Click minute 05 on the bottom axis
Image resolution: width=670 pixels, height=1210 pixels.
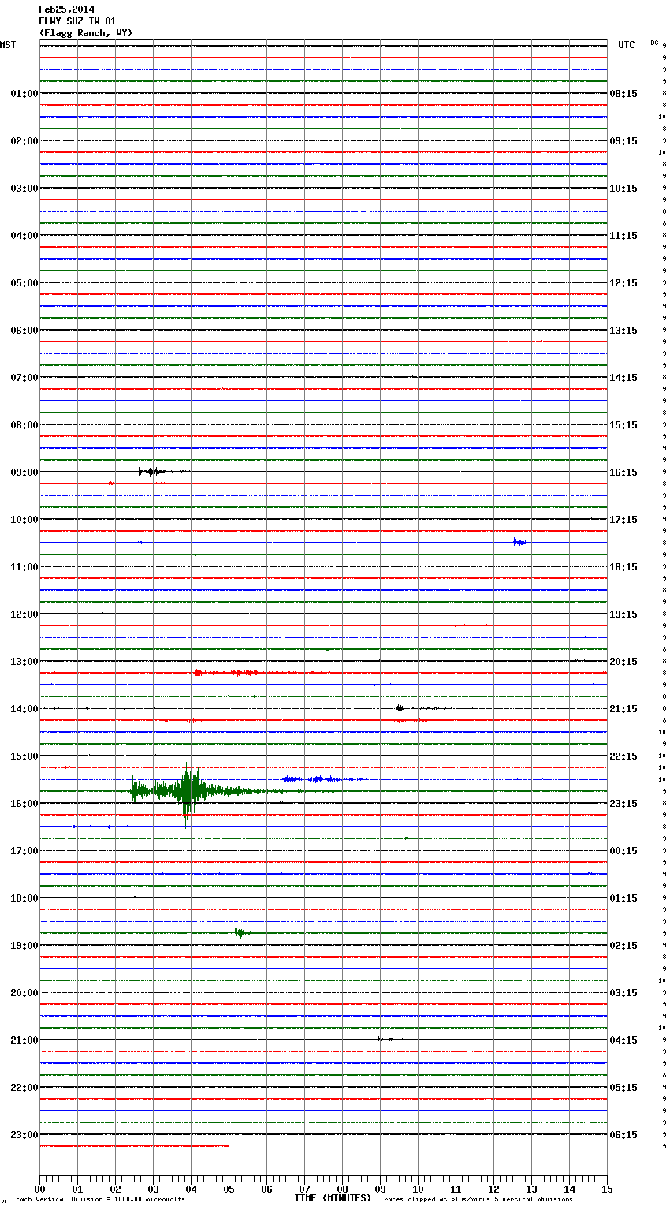tap(229, 1189)
